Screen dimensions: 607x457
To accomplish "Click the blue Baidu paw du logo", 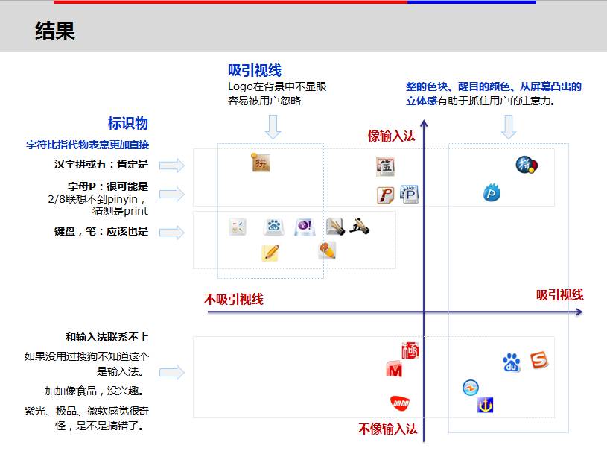I will point(512,363).
